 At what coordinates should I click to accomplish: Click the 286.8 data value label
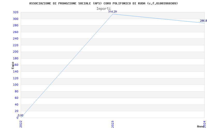click(203, 21)
